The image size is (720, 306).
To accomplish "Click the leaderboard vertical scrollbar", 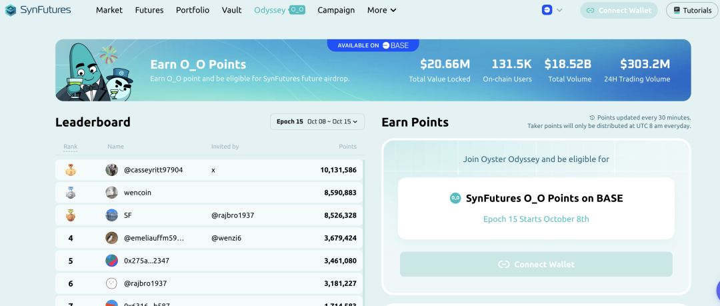I will click(364, 233).
